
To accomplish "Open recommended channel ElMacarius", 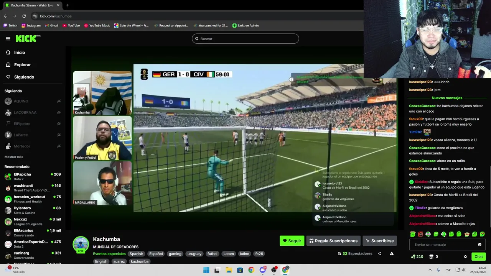I will coord(33,233).
